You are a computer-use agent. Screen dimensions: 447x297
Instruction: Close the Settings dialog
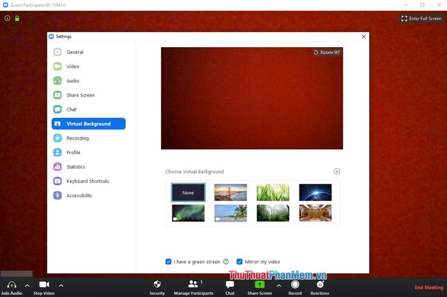tap(363, 36)
